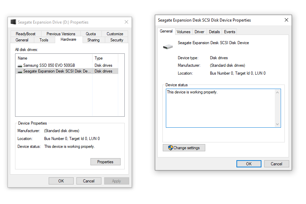Go to General tab in Drive Properties
306x204 pixels.
click(22, 40)
